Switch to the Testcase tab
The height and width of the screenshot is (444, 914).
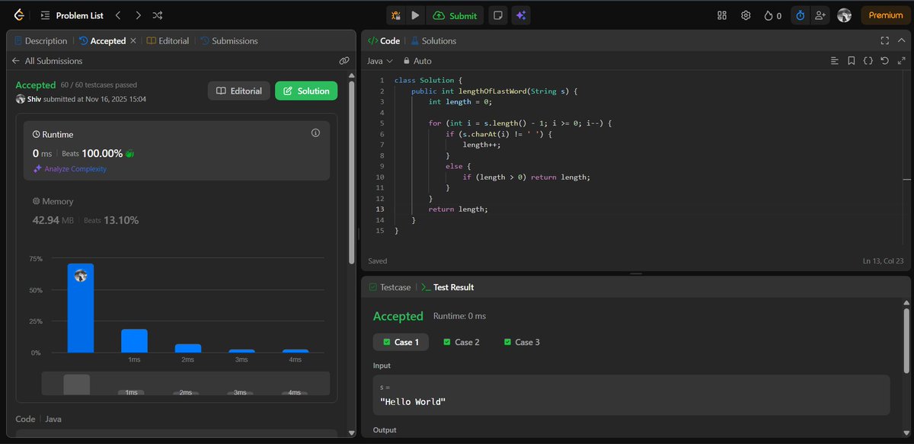tap(389, 287)
